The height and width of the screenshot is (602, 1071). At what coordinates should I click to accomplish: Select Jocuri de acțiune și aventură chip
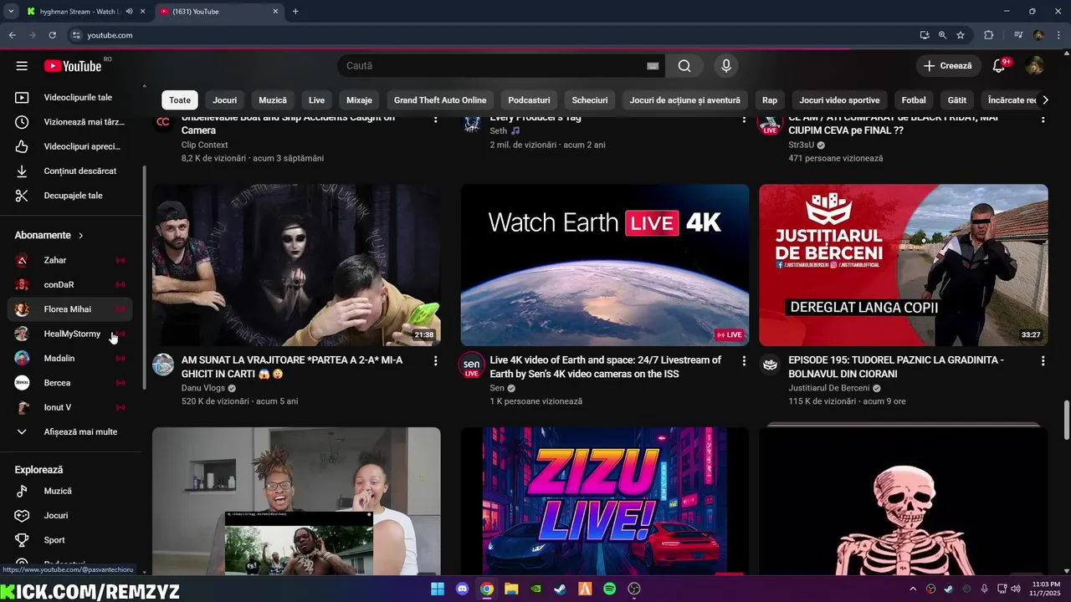(685, 100)
